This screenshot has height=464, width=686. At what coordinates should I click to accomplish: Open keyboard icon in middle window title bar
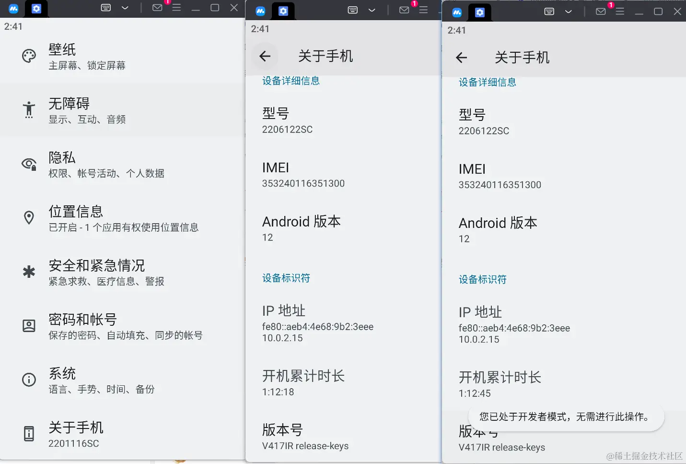coord(353,10)
